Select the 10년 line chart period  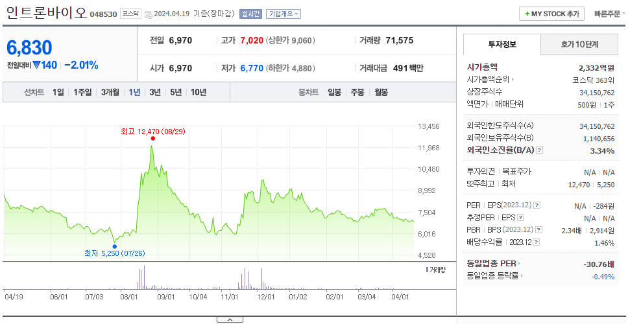199,93
